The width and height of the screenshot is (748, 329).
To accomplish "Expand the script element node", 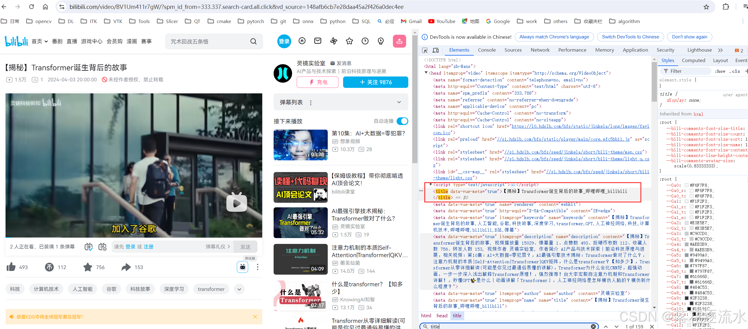I will (431, 184).
